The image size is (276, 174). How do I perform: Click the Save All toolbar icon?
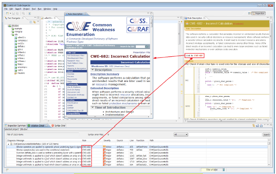coord(17,13)
